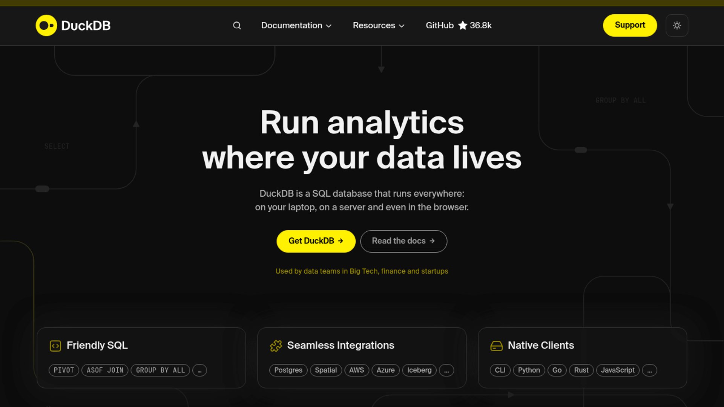
Task: Click the GitHub star icon
Action: point(463,26)
